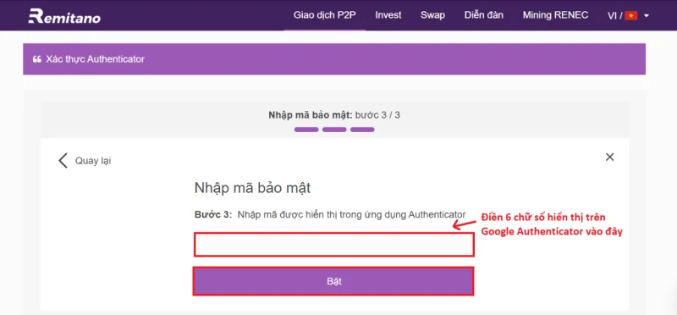This screenshot has width=677, height=315.
Task: Close the security code dialog
Action: (609, 157)
